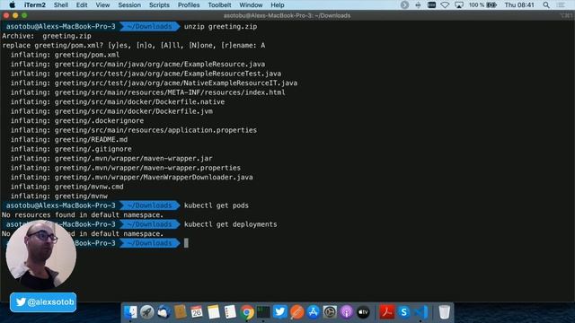Open the Apple menu
Image resolution: width=575 pixels, height=323 pixels.
12,5
